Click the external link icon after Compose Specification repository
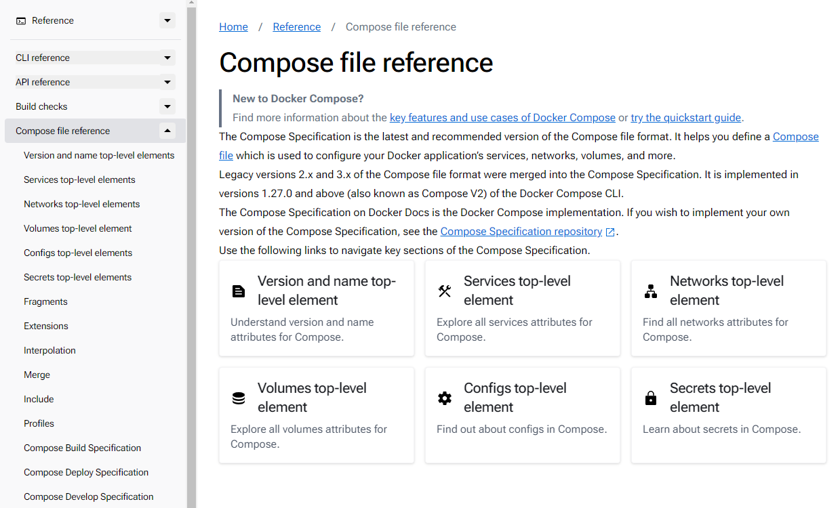840x508 pixels. 610,232
